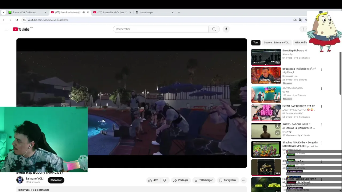Image resolution: width=342 pixels, height=192 pixels.
Task: Open options for the GO NIX video
Action: click(x=321, y=88)
